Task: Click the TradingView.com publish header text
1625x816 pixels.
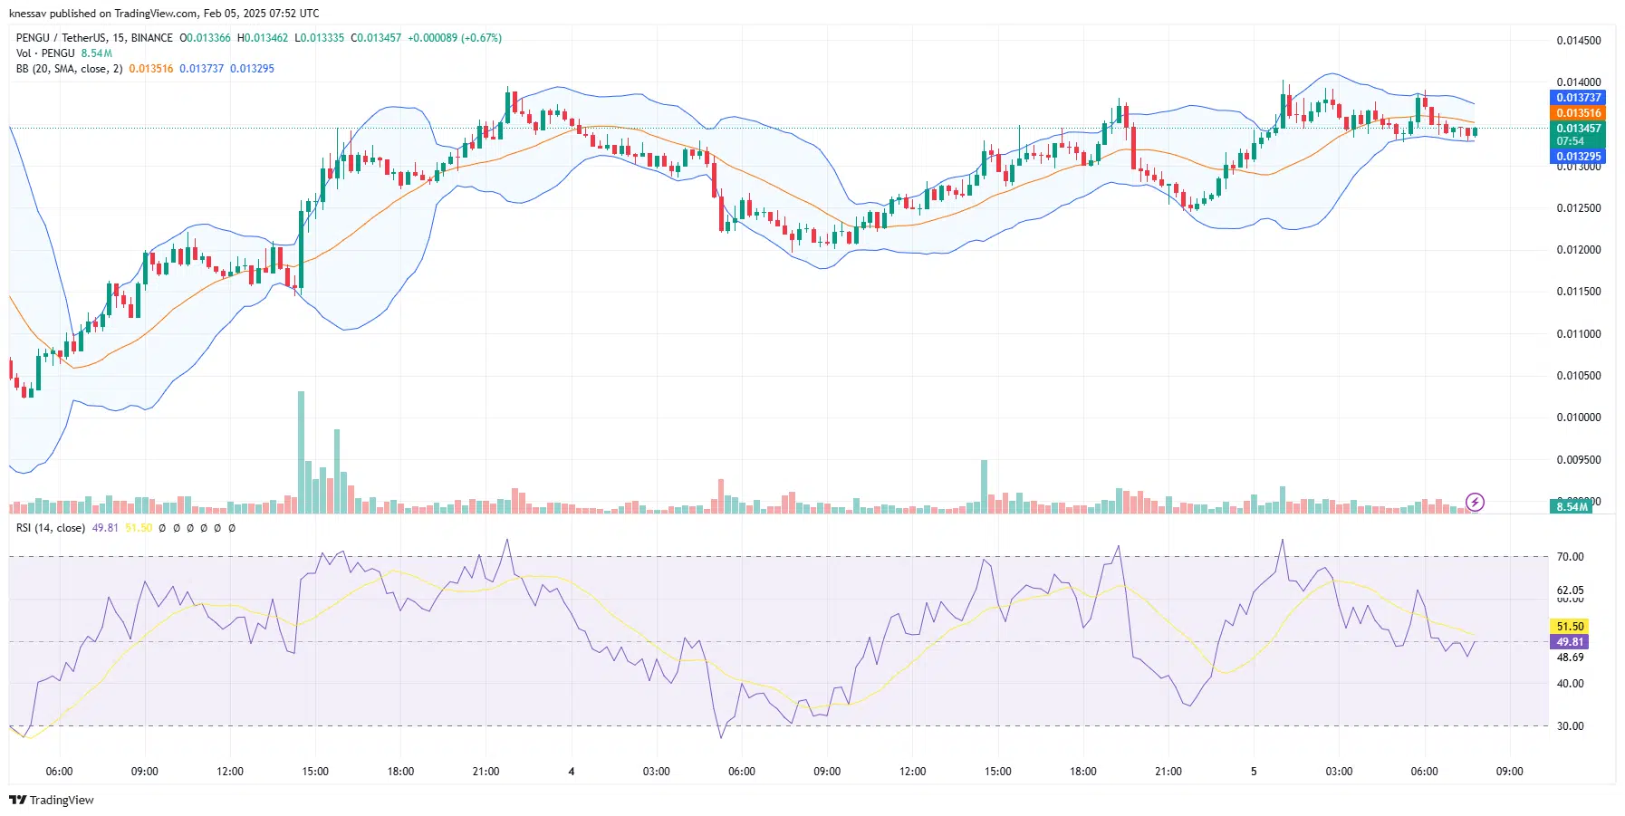Action: point(164,14)
